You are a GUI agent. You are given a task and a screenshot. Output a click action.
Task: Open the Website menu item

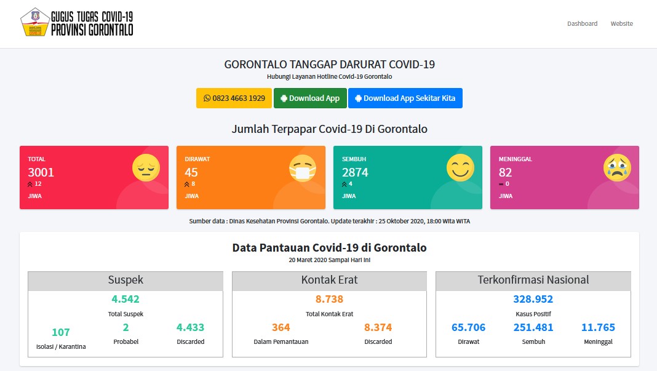(x=621, y=23)
